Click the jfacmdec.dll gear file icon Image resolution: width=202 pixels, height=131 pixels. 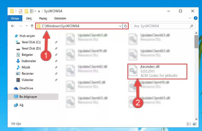coord(133,70)
